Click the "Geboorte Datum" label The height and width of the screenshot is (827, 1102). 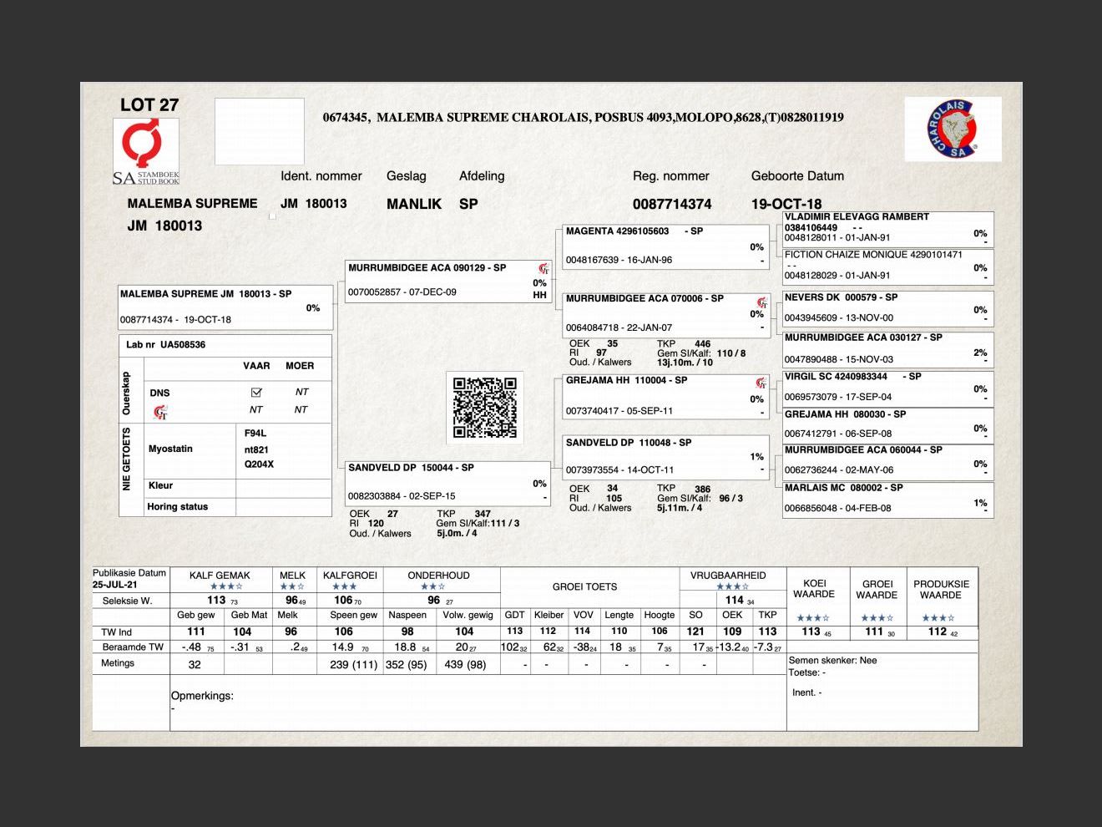click(797, 176)
